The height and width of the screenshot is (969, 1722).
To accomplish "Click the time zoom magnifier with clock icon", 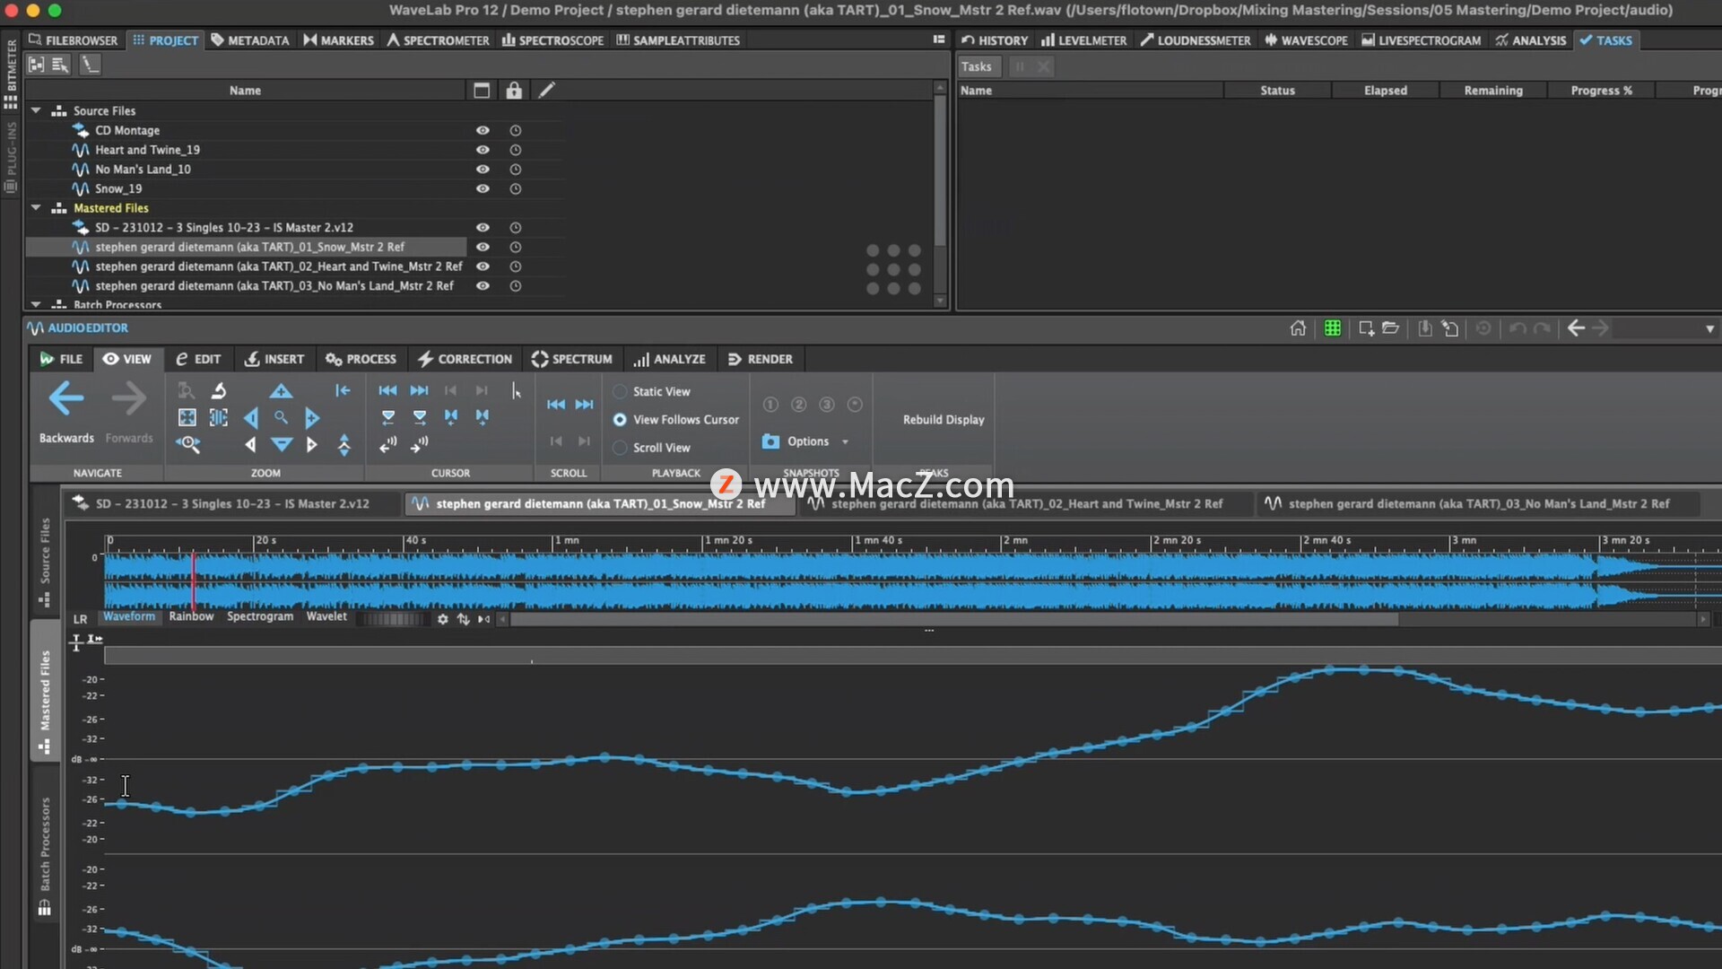I will point(188,444).
